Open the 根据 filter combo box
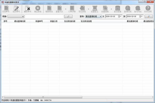Viewport: 155px width, 103px height. (16, 17)
